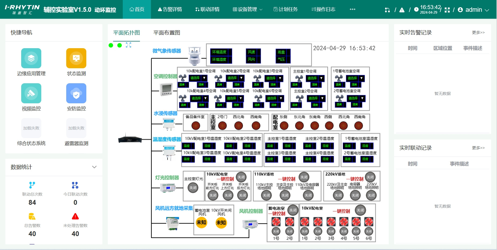Click the 风速 wind speed reading box
The height and width of the screenshot is (250, 497).
point(253,52)
